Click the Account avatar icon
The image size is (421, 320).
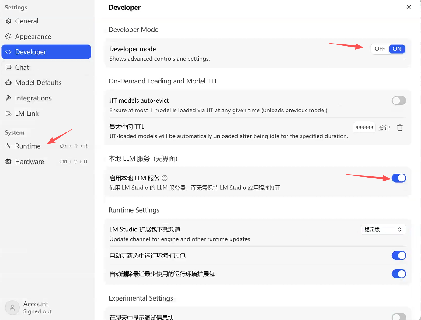[x=12, y=308]
